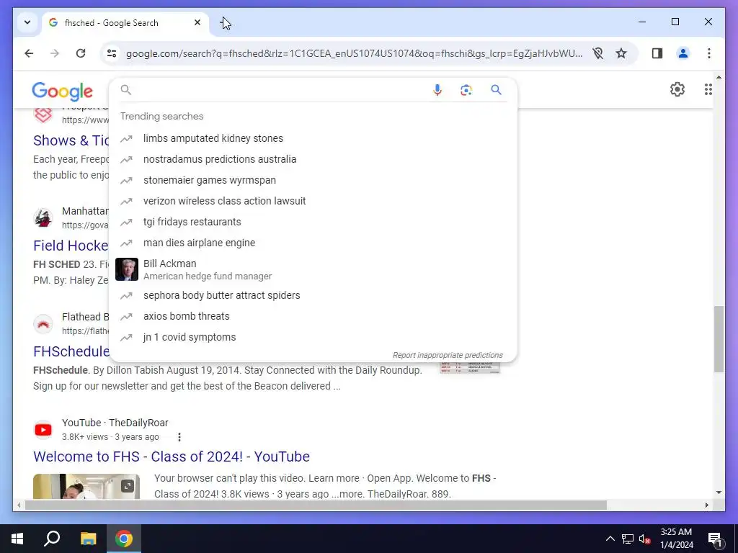Click the browser back arrow
Image resolution: width=738 pixels, height=553 pixels.
29,53
